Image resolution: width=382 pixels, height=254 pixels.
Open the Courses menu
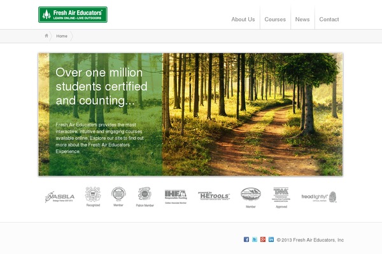(x=275, y=20)
